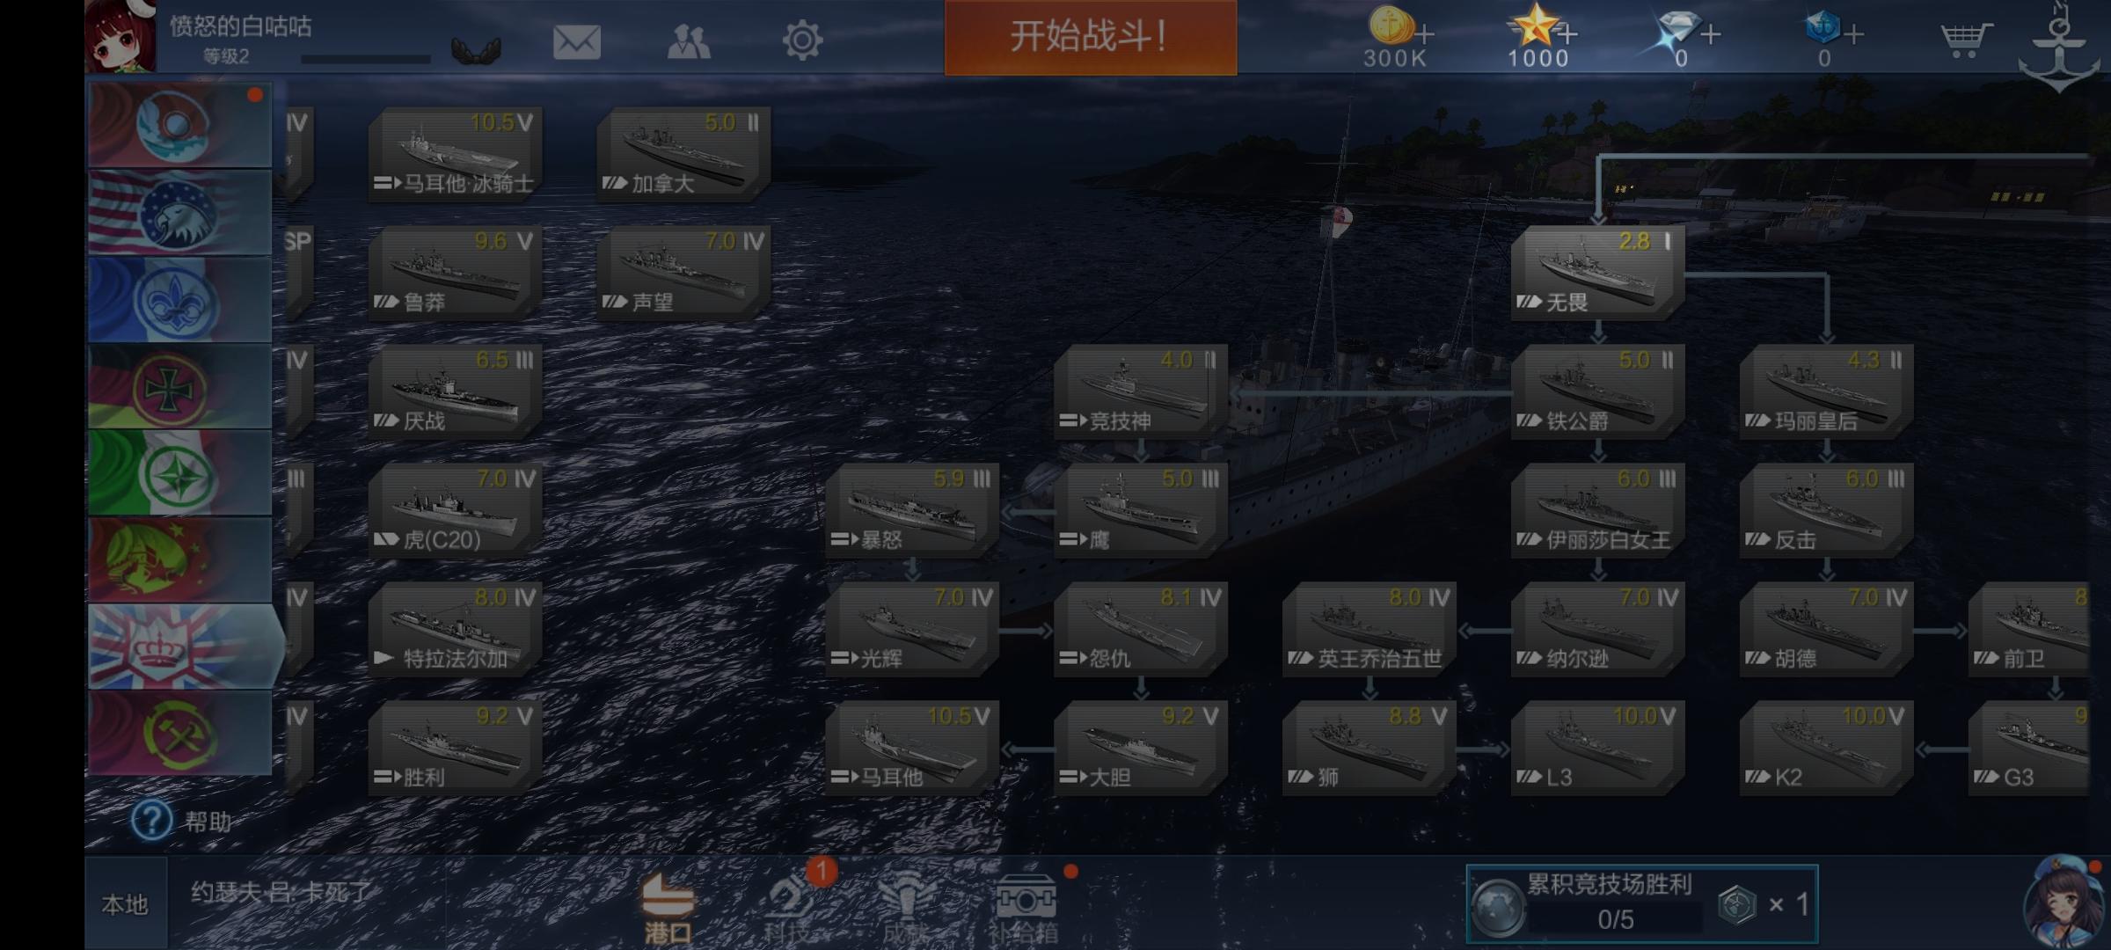Open the mail envelope icon

click(x=577, y=40)
